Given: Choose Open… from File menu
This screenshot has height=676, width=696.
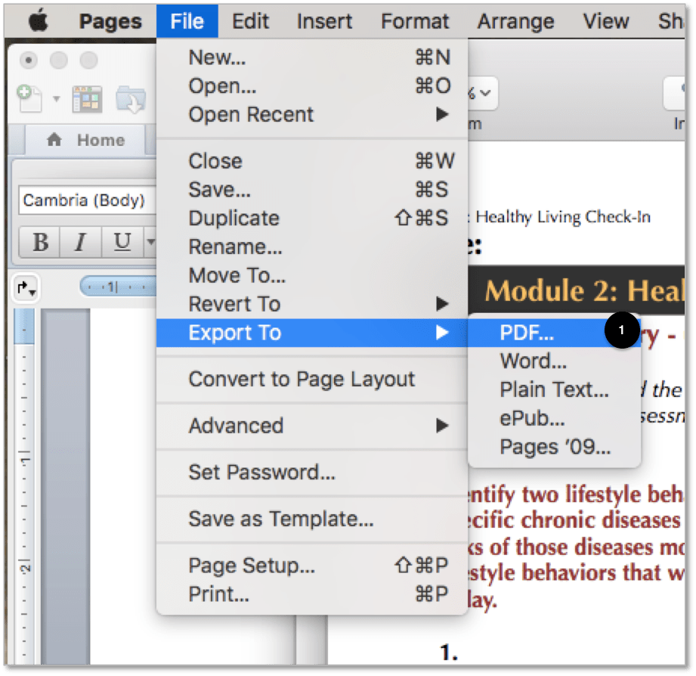Looking at the screenshot, I should [x=312, y=85].
